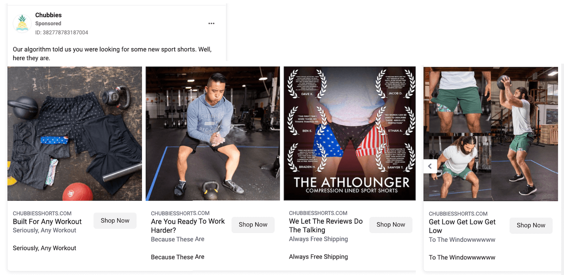Click Chubbies page name link
This screenshot has height=275, width=564.
pos(48,15)
